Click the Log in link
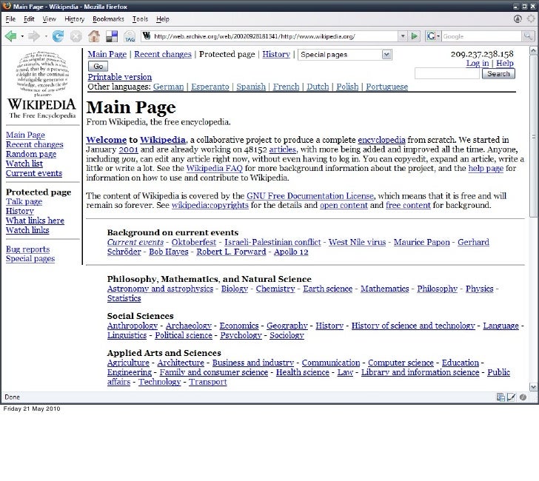 (x=478, y=63)
